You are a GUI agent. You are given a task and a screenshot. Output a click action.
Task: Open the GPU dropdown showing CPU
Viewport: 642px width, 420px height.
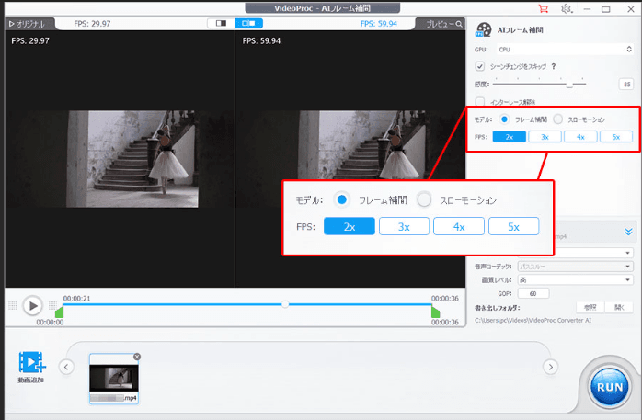563,48
